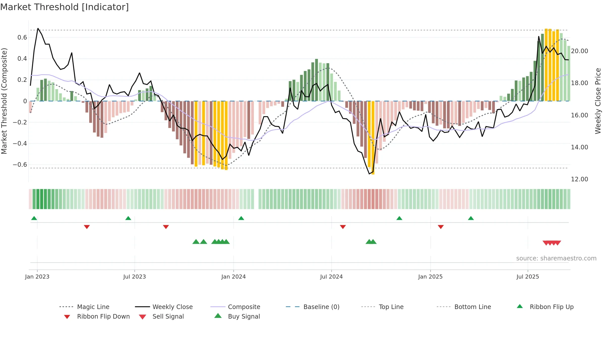The image size is (605, 340).
Task: Click the sell signal cluster after Jul 2025
Action: pyautogui.click(x=552, y=243)
